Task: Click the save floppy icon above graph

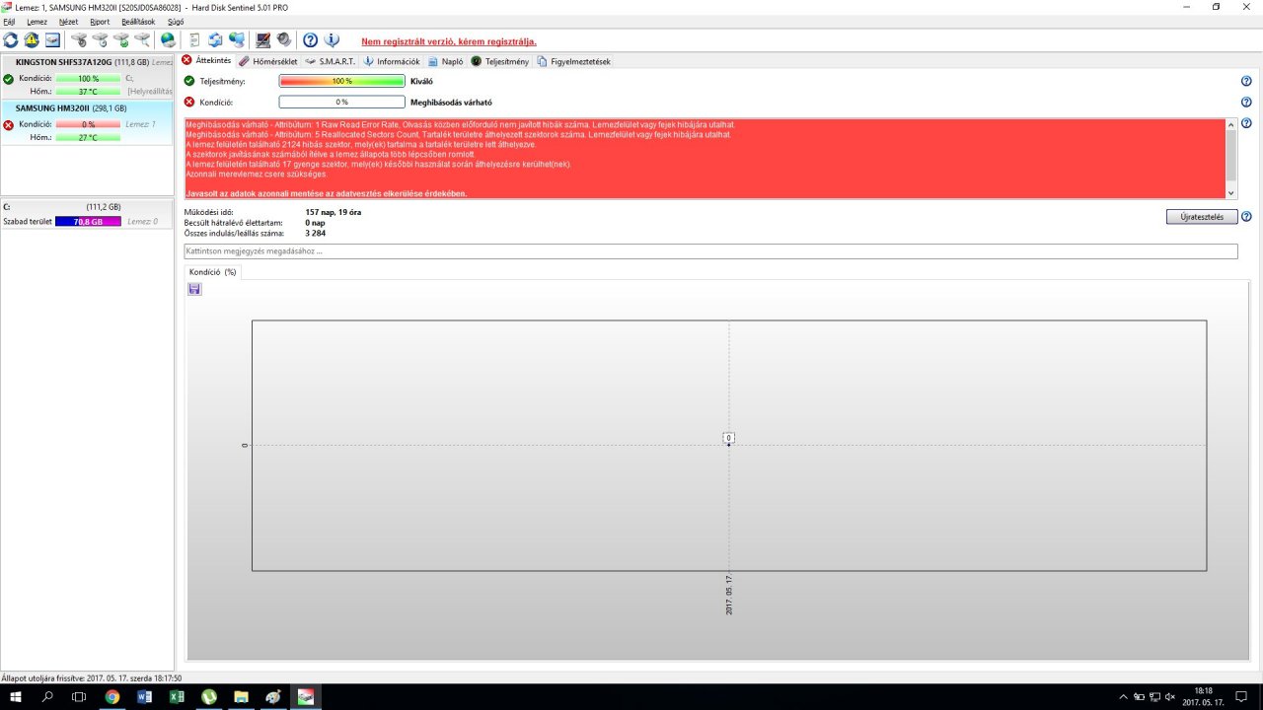Action: click(194, 289)
